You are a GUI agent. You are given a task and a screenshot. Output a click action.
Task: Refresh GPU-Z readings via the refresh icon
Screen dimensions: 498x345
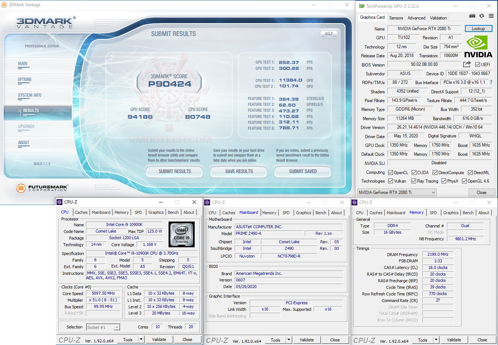481,16
